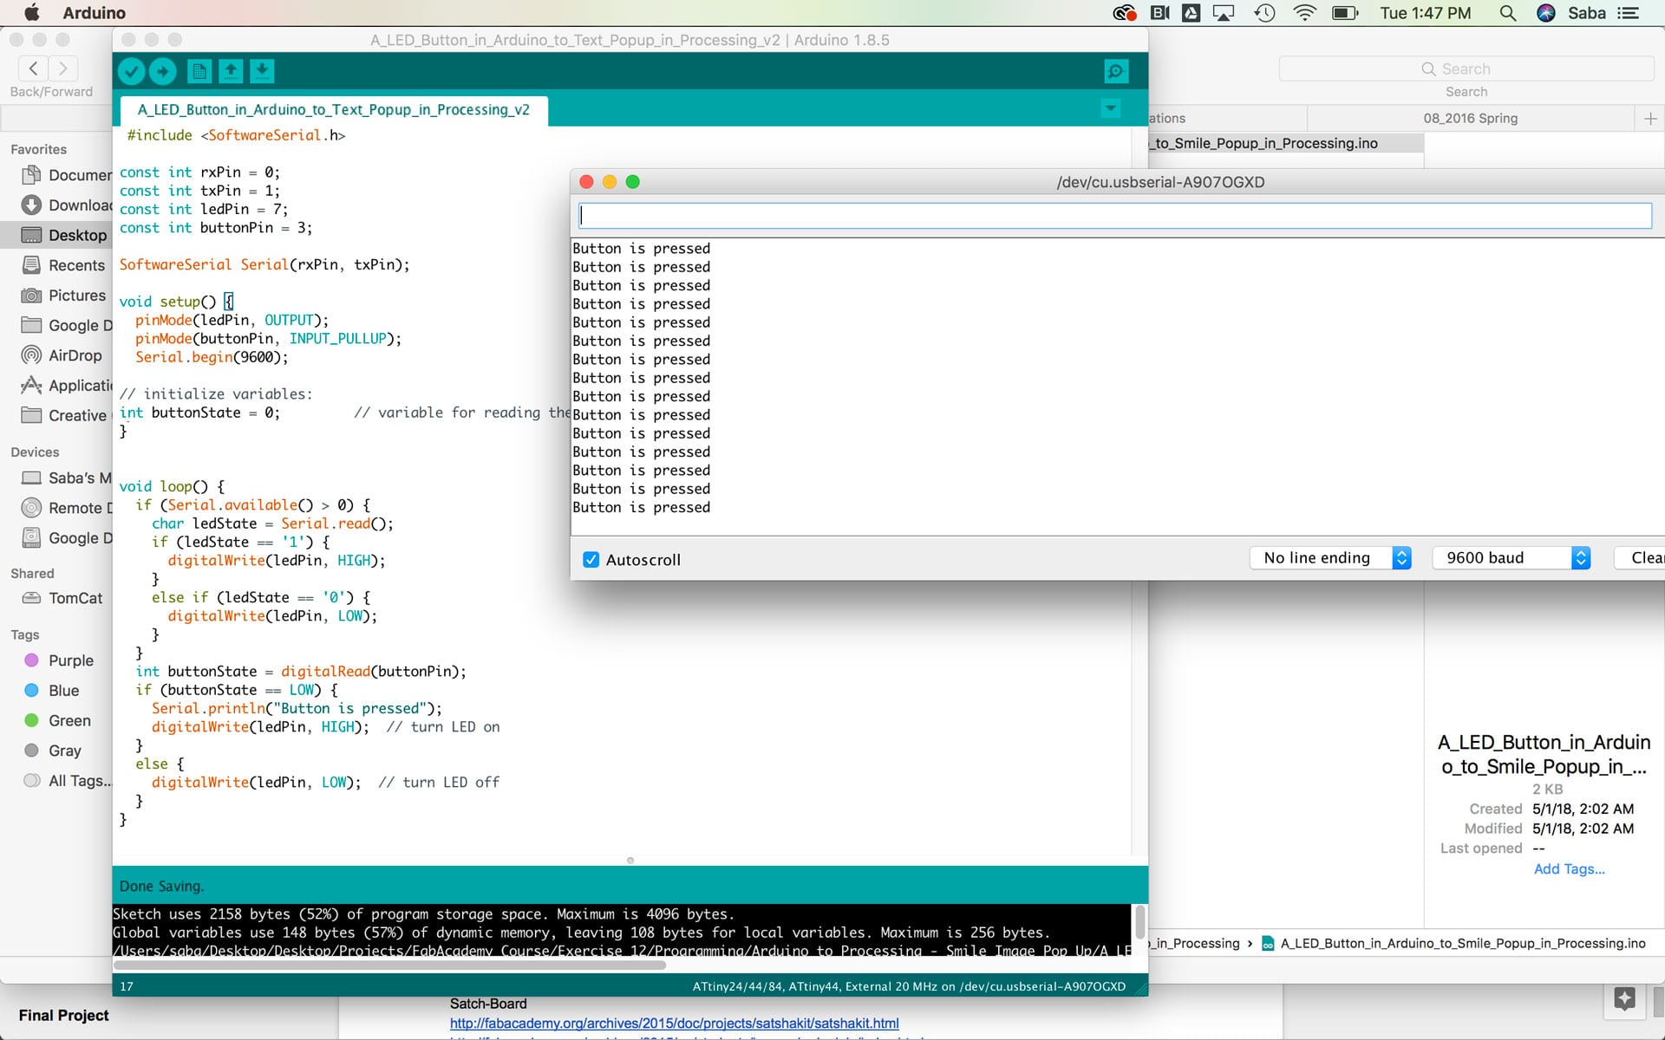Image resolution: width=1665 pixels, height=1040 pixels.
Task: Click the Apple menu icon
Action: [32, 12]
